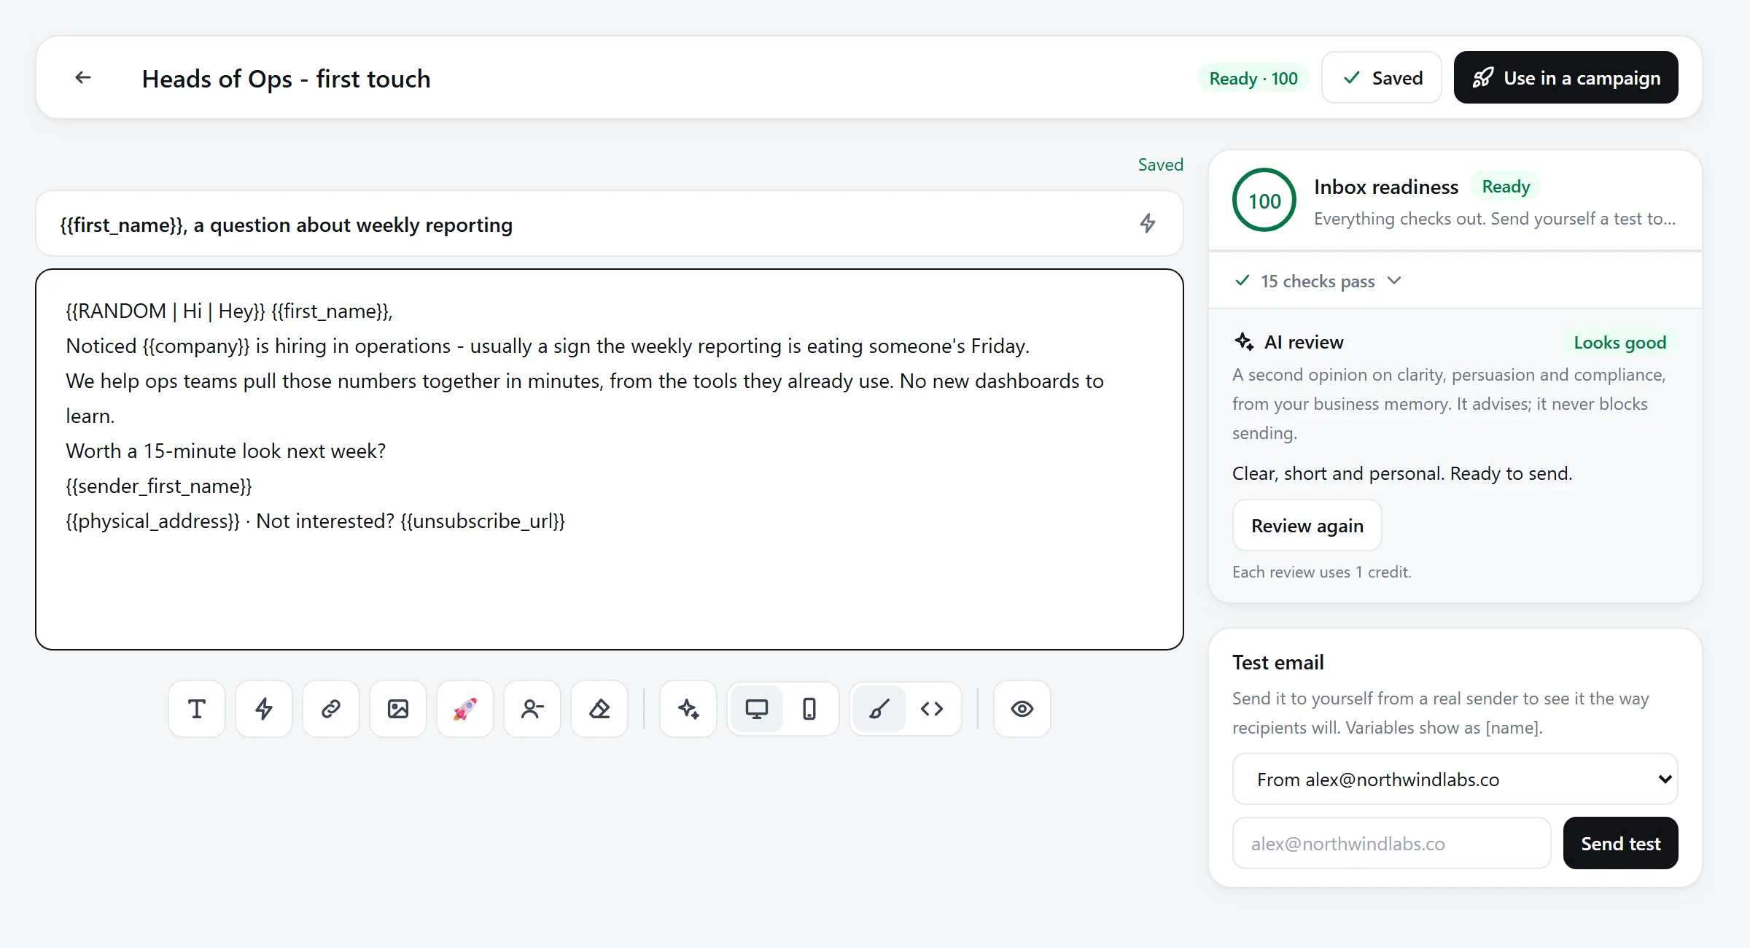Click the green 'Saved' text above the subject
This screenshot has height=948, width=1750.
tap(1161, 165)
